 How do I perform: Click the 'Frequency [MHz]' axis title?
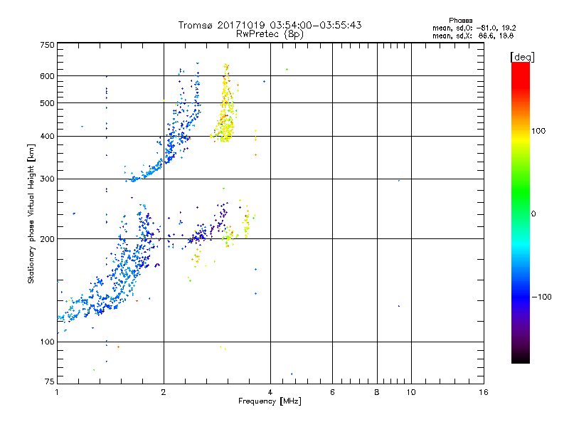tap(270, 401)
